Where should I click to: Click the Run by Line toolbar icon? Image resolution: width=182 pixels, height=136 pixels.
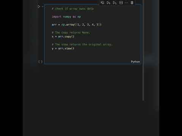click(102, 3)
